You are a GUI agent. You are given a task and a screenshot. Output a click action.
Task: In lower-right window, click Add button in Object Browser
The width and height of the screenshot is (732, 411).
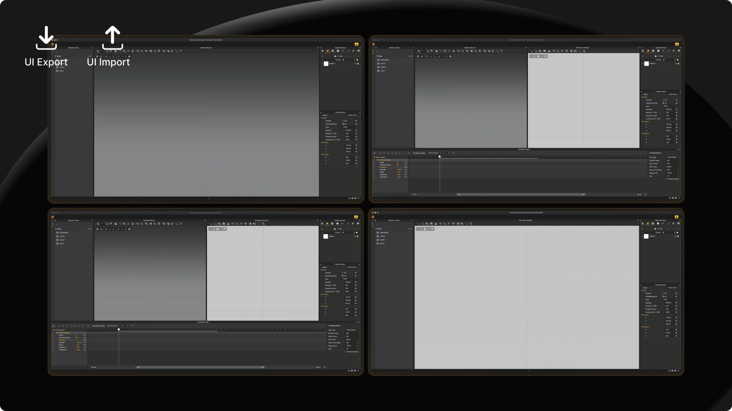coord(660,229)
